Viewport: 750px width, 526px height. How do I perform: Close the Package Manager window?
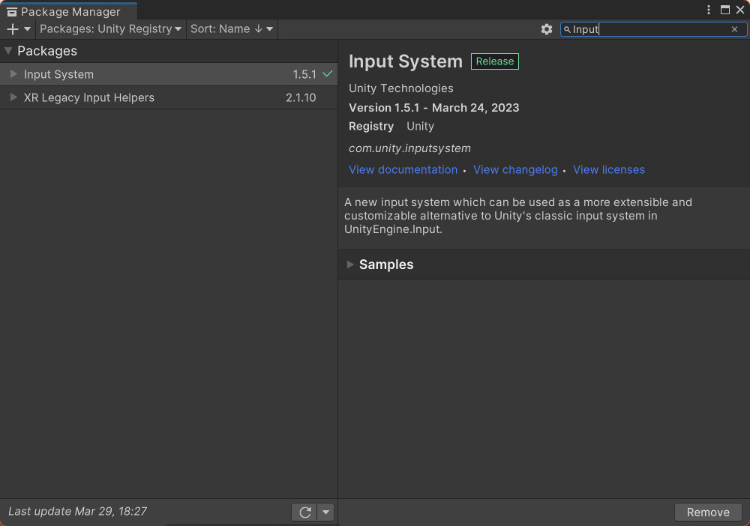pyautogui.click(x=740, y=10)
